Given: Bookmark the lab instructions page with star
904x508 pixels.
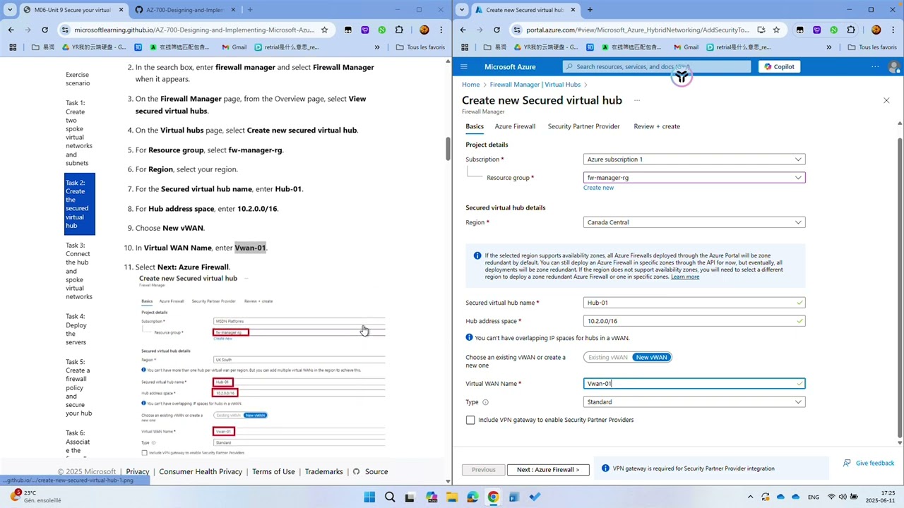Looking at the screenshot, I should tap(324, 30).
